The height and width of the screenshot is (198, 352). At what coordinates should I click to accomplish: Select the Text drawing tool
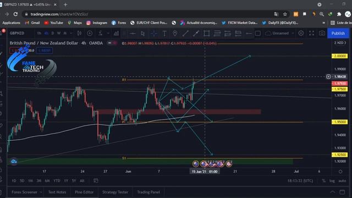(x=164, y=34)
